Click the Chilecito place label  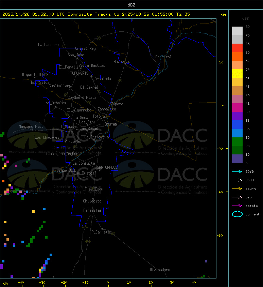pos(92,201)
